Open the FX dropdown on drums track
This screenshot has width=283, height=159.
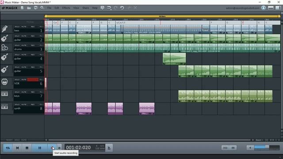pyautogui.click(x=41, y=45)
